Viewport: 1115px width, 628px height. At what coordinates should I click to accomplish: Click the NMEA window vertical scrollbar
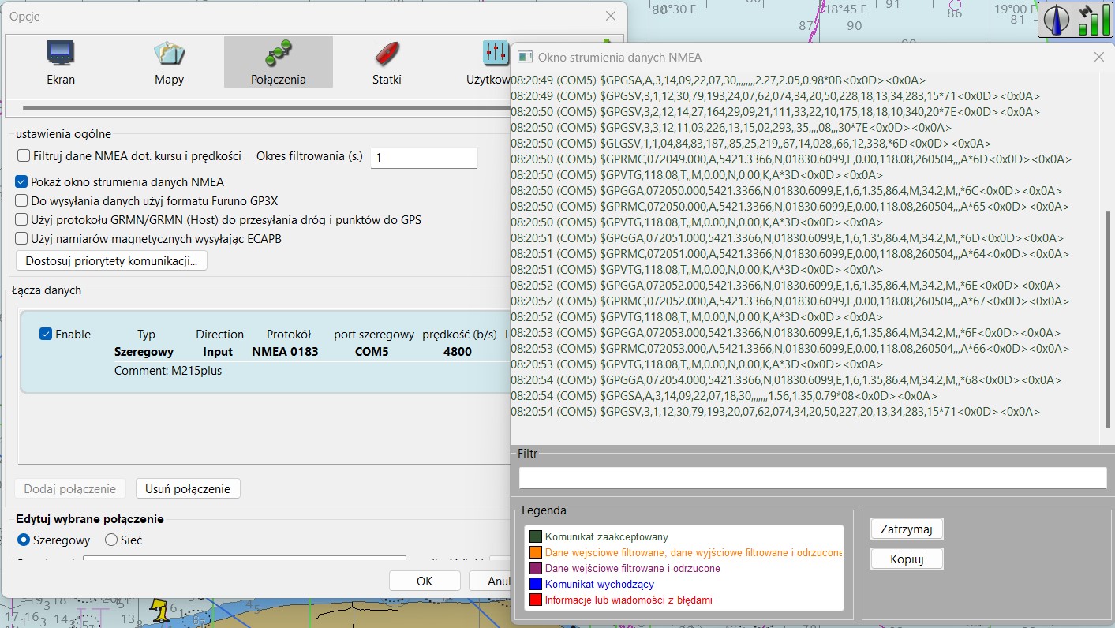[1109, 321]
